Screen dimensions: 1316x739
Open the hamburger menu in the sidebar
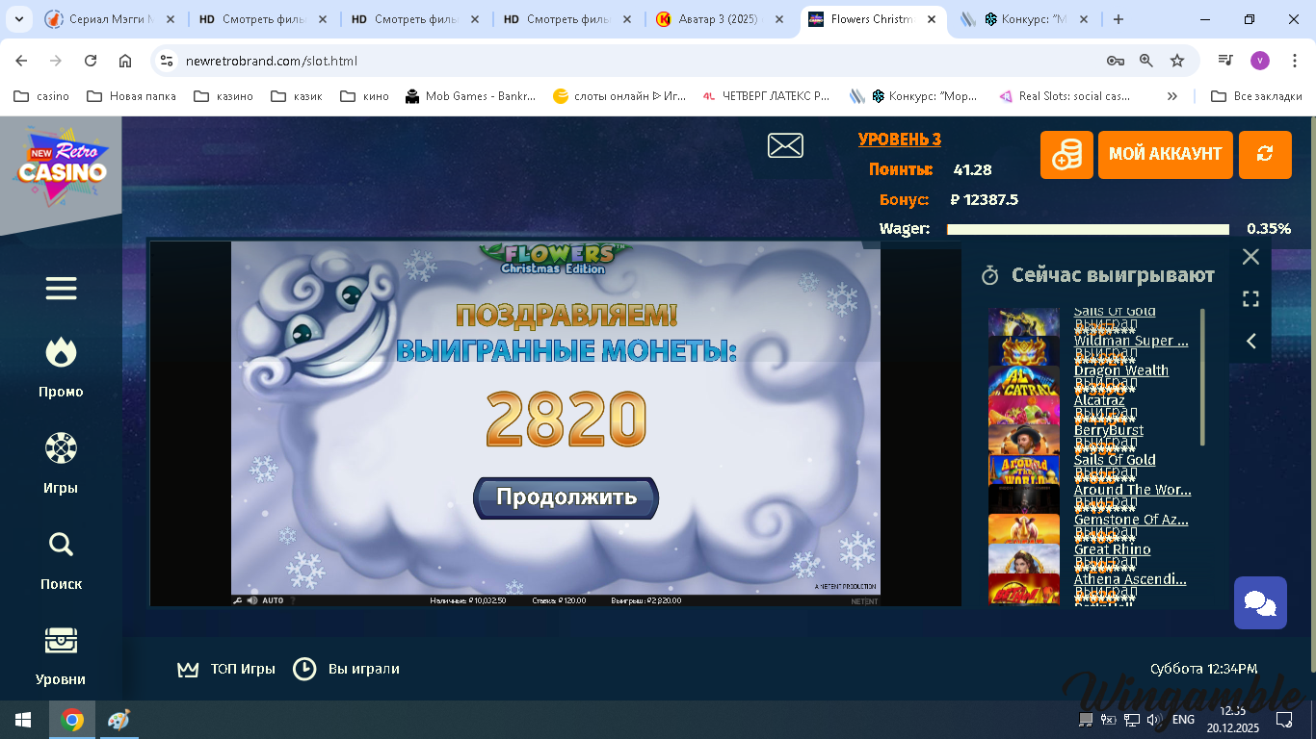tap(61, 289)
